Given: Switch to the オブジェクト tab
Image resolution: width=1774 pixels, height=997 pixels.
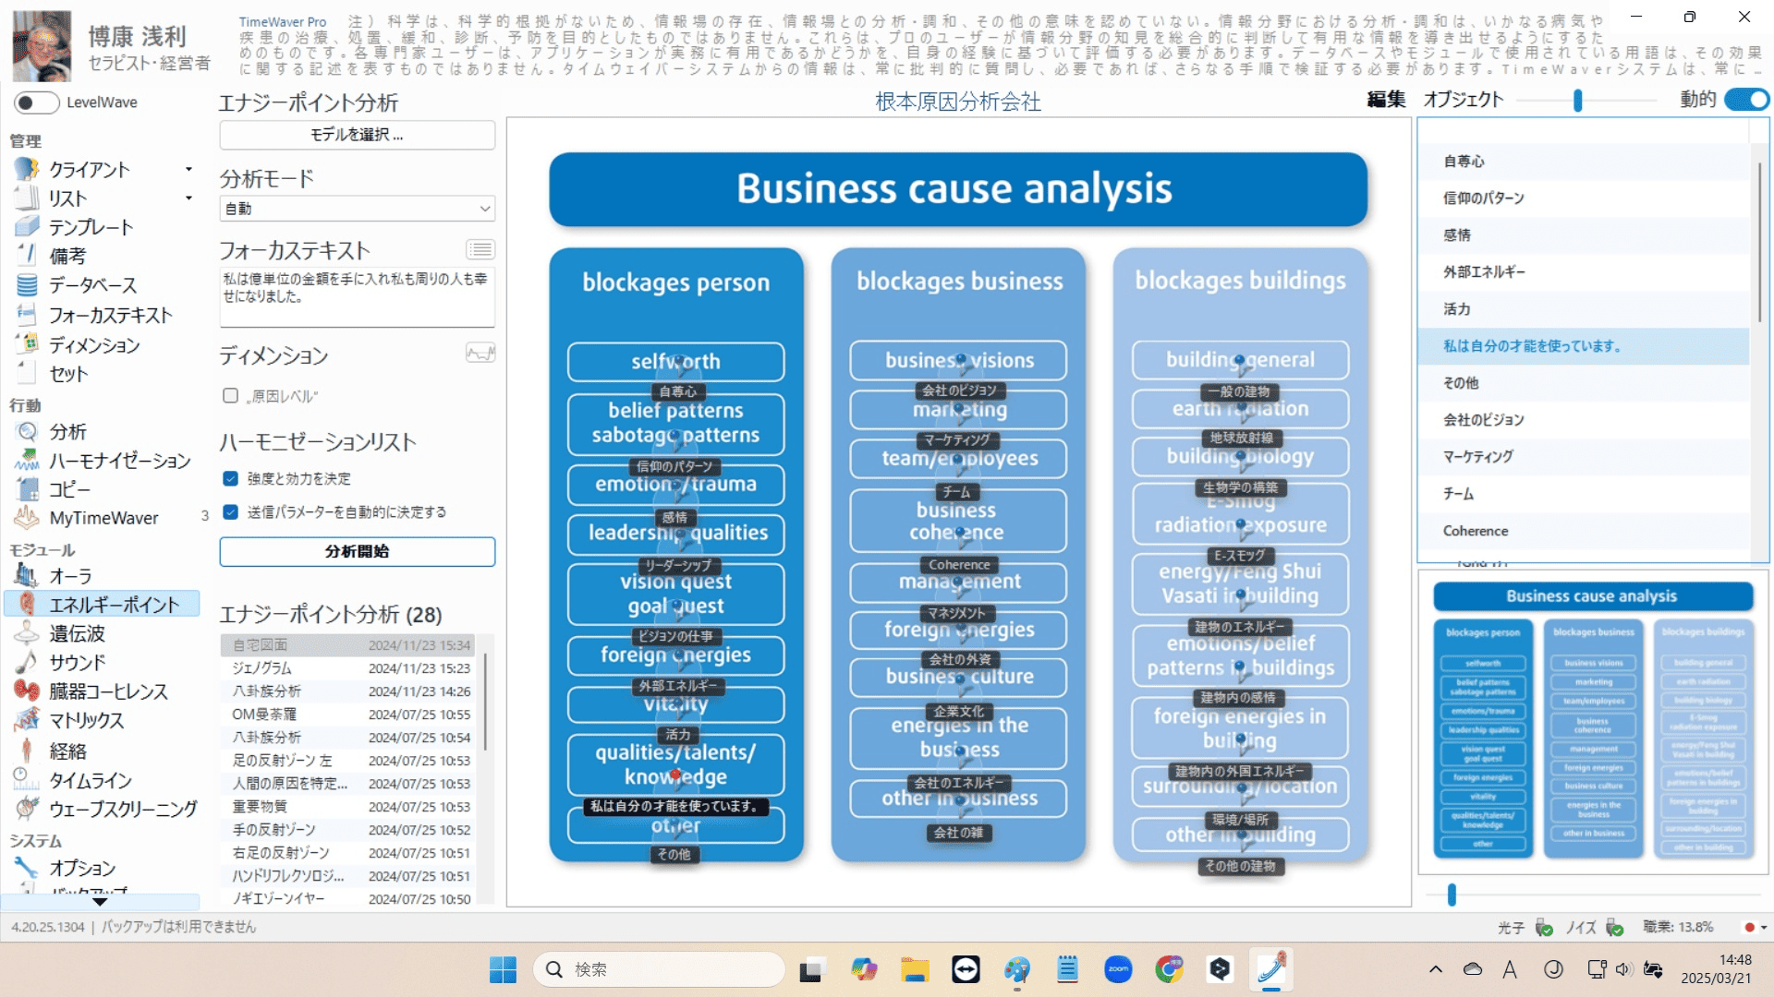Looking at the screenshot, I should coord(1464,100).
